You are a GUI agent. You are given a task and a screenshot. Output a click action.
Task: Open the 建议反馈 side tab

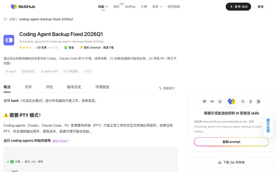(268, 126)
